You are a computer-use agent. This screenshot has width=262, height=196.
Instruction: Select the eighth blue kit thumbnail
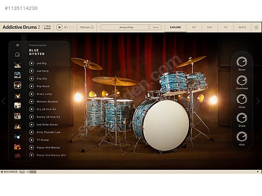point(17,137)
